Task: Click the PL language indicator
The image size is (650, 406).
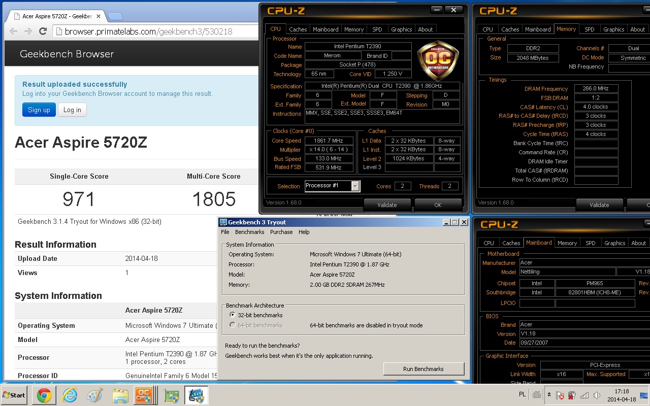Action: (523, 394)
